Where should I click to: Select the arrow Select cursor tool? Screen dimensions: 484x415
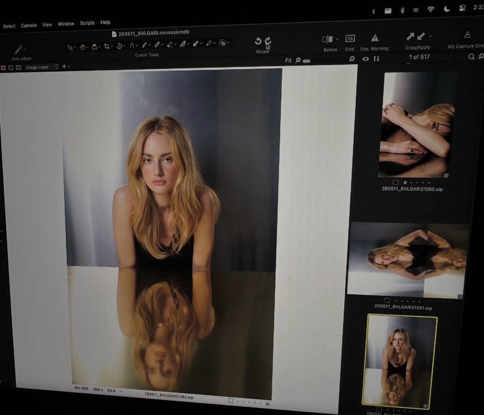pos(70,48)
